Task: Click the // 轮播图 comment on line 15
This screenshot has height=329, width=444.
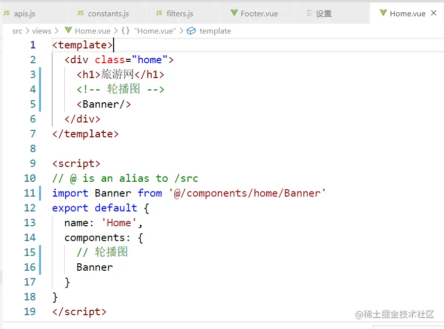Action: pos(102,252)
